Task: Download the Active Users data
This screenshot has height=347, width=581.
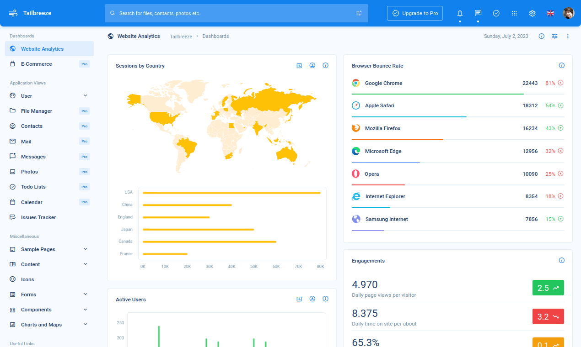Action: (x=312, y=299)
